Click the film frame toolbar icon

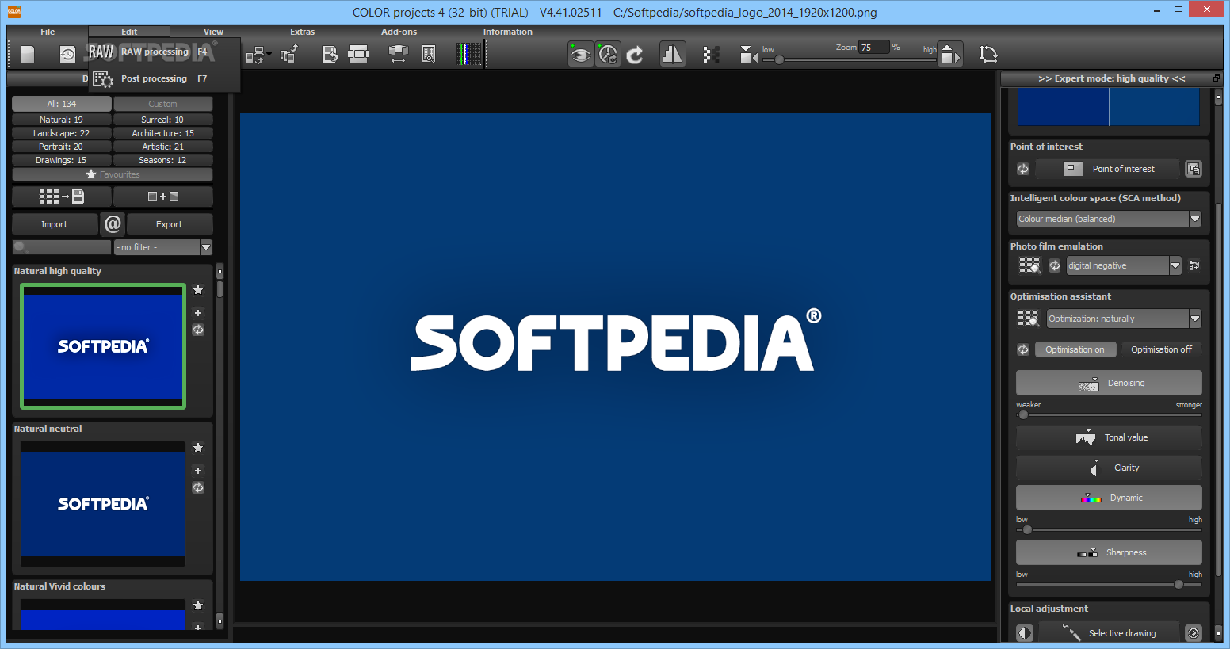pyautogui.click(x=358, y=54)
